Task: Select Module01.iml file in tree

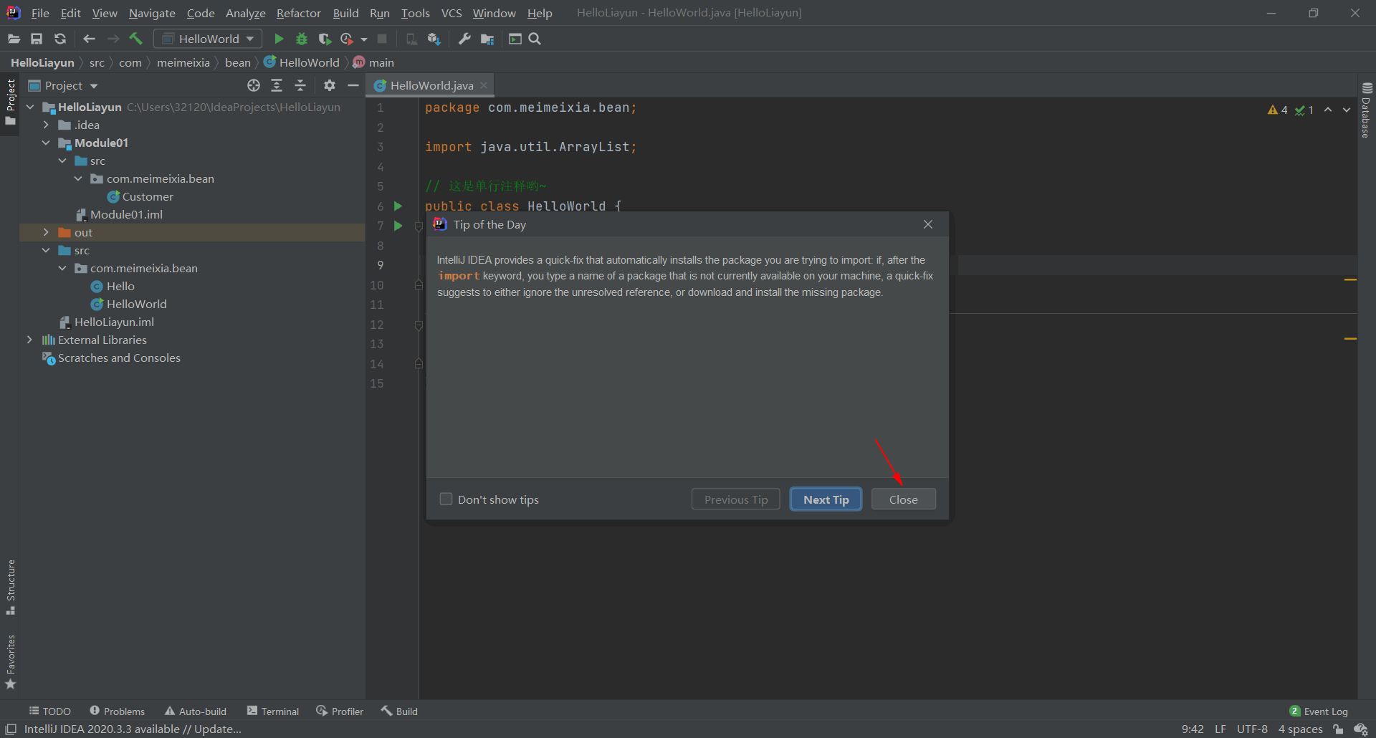Action: click(119, 214)
